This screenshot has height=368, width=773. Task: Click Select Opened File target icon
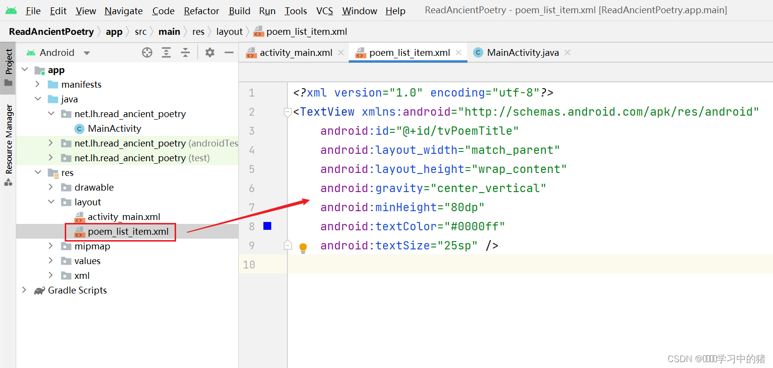click(x=147, y=52)
